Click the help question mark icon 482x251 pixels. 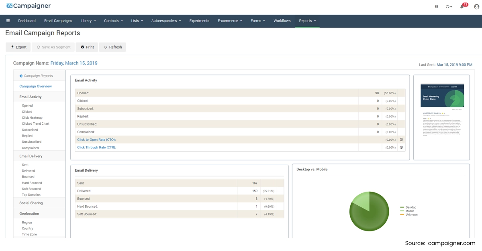pos(437,6)
